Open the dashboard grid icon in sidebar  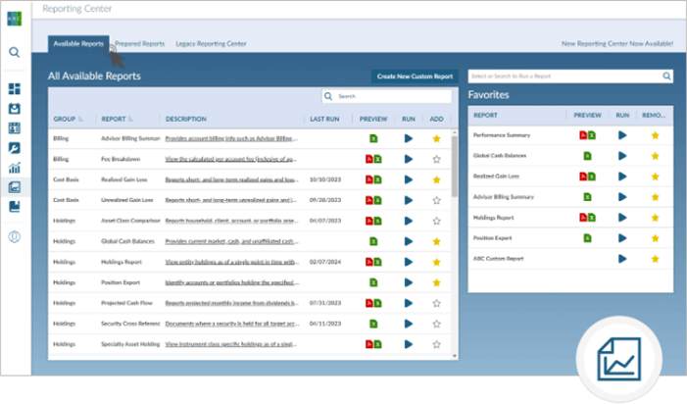tap(15, 89)
